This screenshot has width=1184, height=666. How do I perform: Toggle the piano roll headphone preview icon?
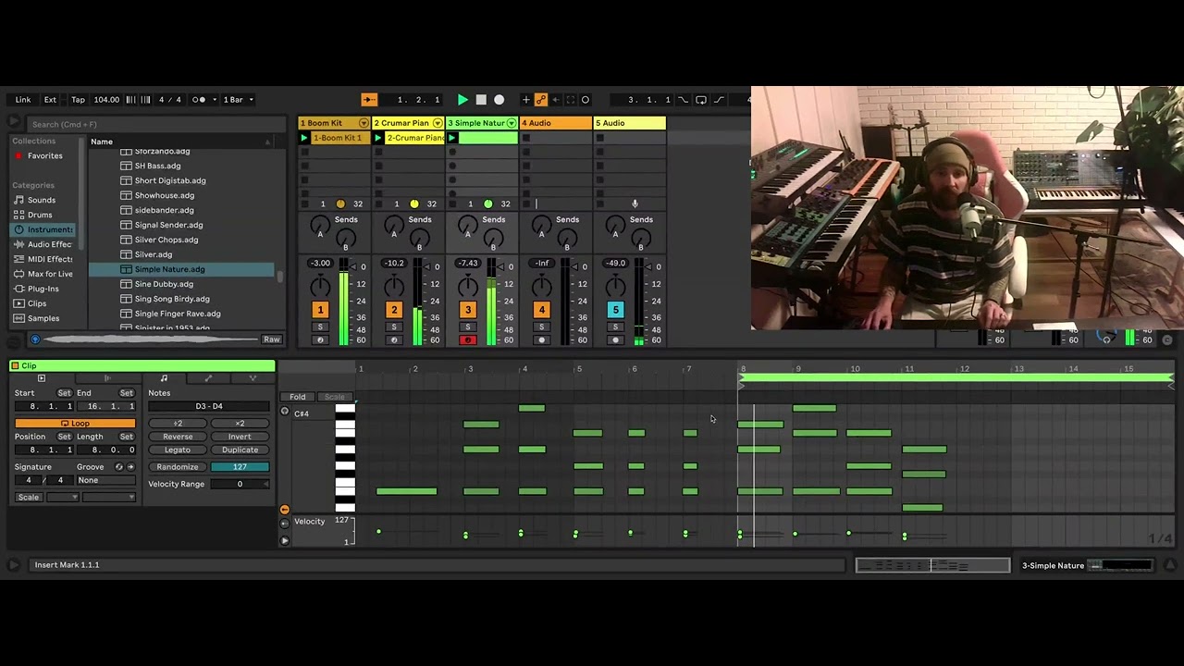point(285,412)
